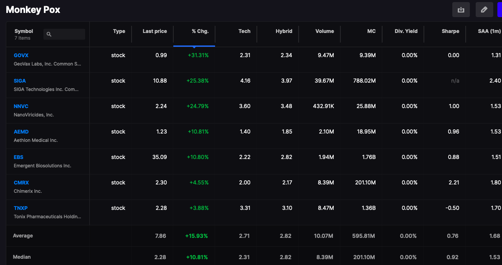Click CMRX Sharpe value 2.21

(454, 183)
